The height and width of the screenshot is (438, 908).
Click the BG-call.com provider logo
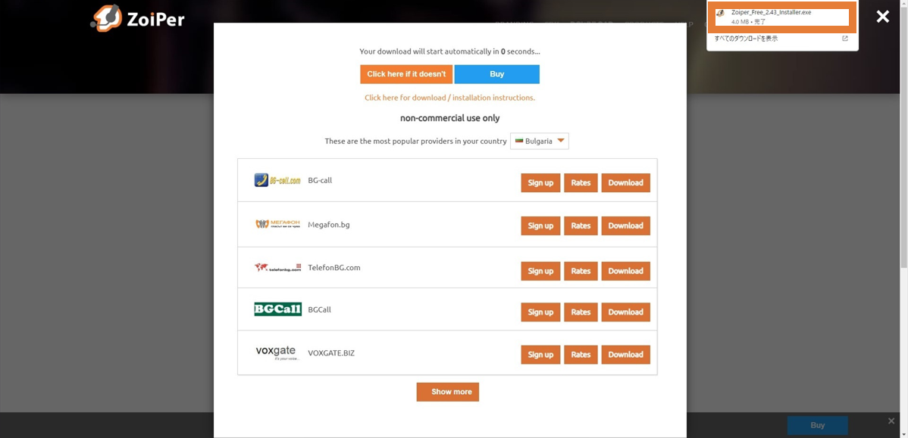pos(277,180)
